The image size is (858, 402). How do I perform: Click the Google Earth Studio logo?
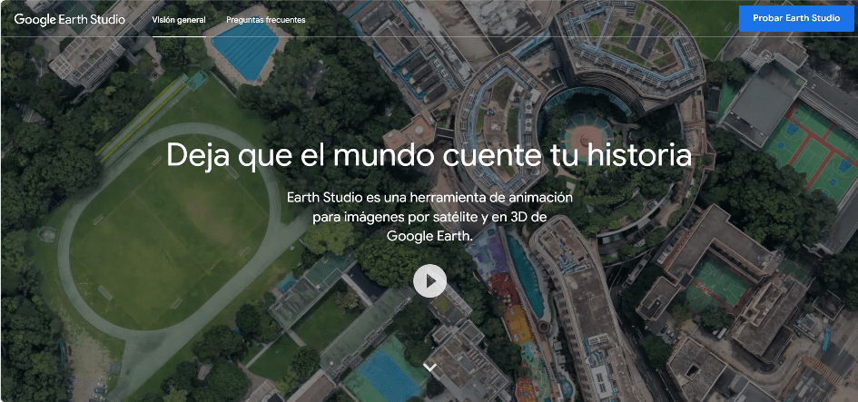pyautogui.click(x=70, y=19)
